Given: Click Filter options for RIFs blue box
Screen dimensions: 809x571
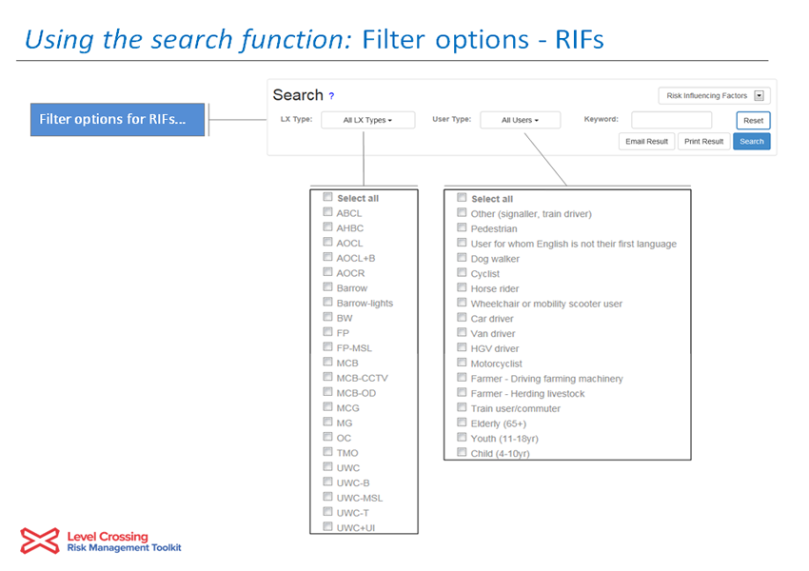Looking at the screenshot, I should (x=118, y=120).
